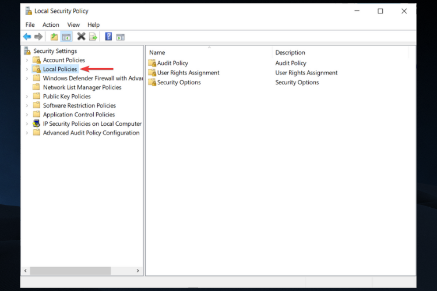
Task: Maximize the Local Security Policy window
Action: (380, 11)
